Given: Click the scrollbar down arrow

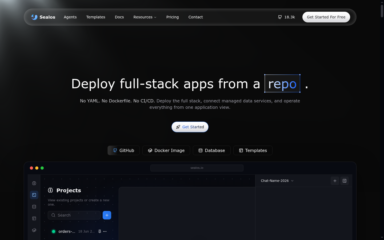Looking at the screenshot, I should pos(382,237).
